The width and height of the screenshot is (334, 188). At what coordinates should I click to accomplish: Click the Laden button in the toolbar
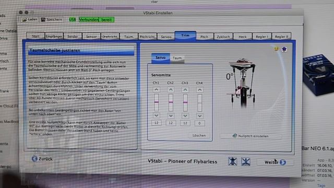click(30, 20)
